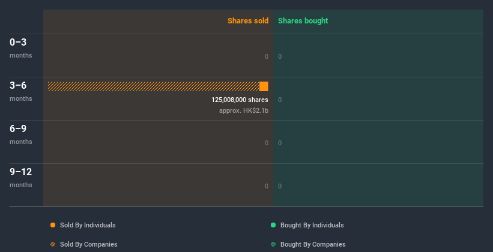Click Bought By Individuals legend text

point(312,225)
